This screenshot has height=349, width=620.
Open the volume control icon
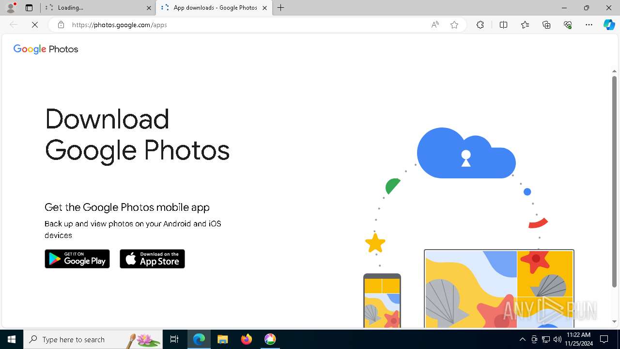click(x=558, y=339)
